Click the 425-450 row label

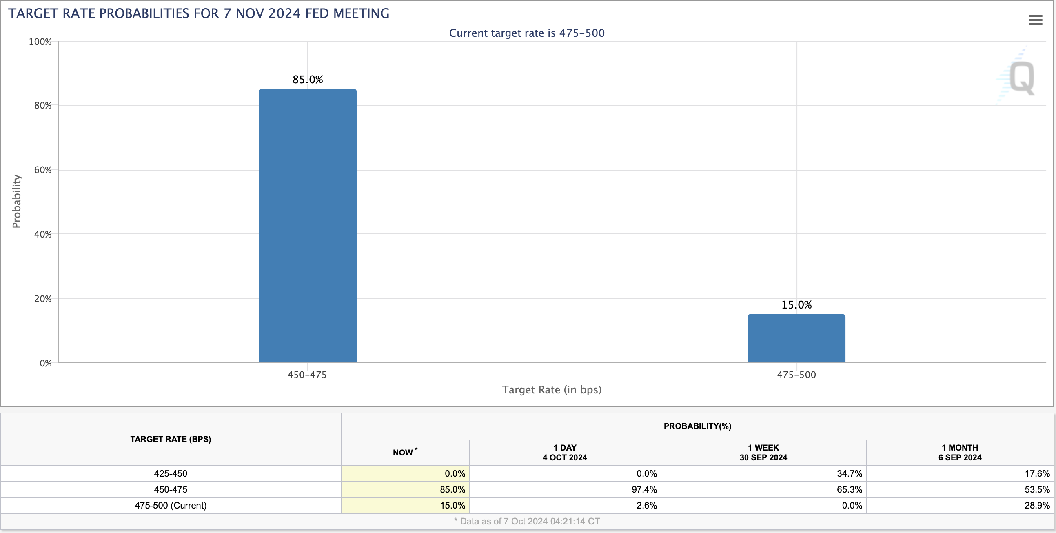171,473
